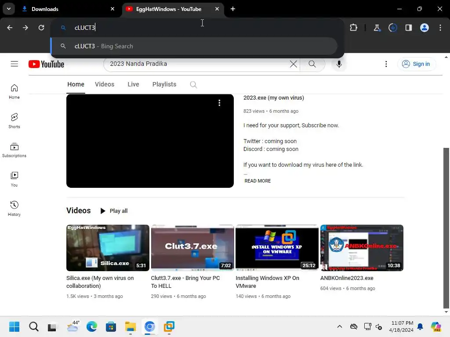Open Subscriptions in the sidebar
The height and width of the screenshot is (337, 450).
[14, 150]
